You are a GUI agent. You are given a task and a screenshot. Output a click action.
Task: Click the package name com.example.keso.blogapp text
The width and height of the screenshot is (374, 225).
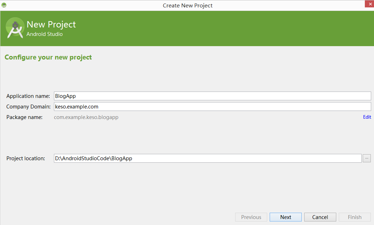(x=86, y=117)
